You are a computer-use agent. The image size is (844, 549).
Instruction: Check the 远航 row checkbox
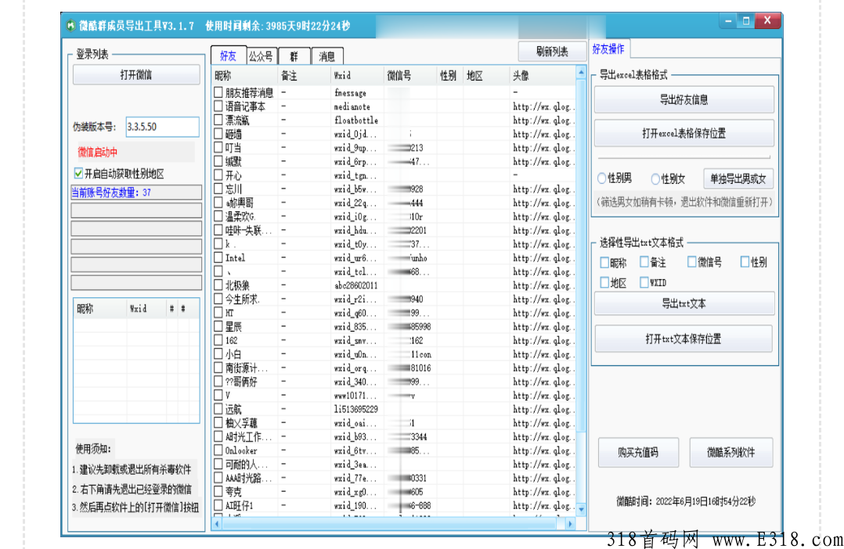coord(218,409)
